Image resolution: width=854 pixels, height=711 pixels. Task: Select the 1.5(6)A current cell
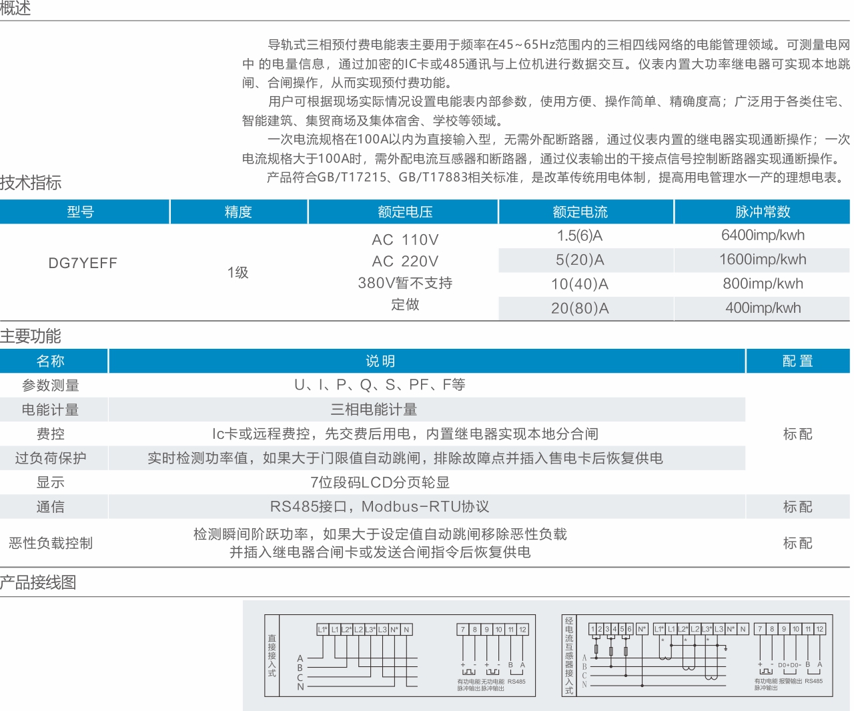580,235
